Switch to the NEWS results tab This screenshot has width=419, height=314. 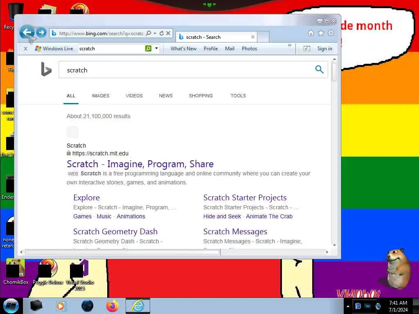(x=166, y=96)
